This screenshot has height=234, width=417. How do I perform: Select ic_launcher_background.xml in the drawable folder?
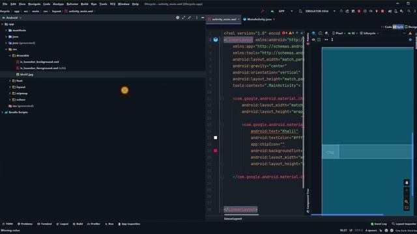pos(38,62)
